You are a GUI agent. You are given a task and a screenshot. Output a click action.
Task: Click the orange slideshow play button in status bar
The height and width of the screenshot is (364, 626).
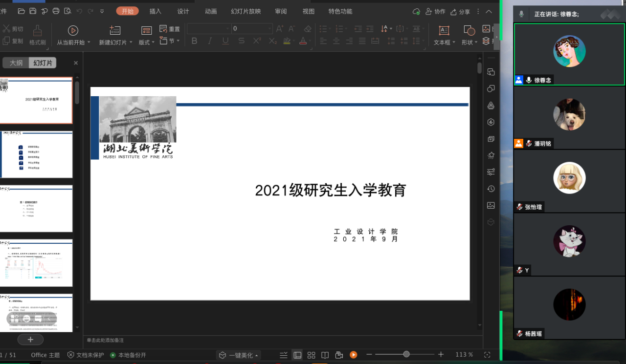[353, 355]
